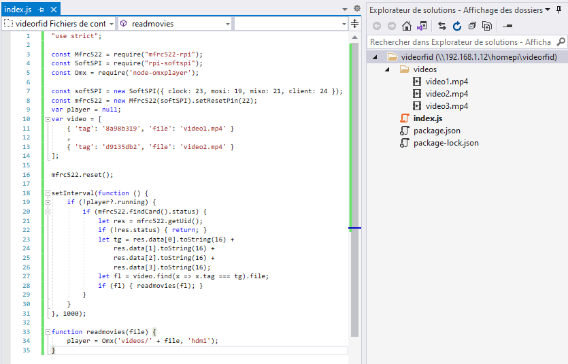The width and height of the screenshot is (568, 364).
Task: Select package.json in Solution Explorer
Action: click(x=436, y=131)
